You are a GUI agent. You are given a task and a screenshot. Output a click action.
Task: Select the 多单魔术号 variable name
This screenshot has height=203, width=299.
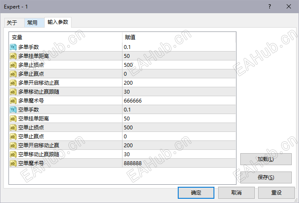[31, 101]
